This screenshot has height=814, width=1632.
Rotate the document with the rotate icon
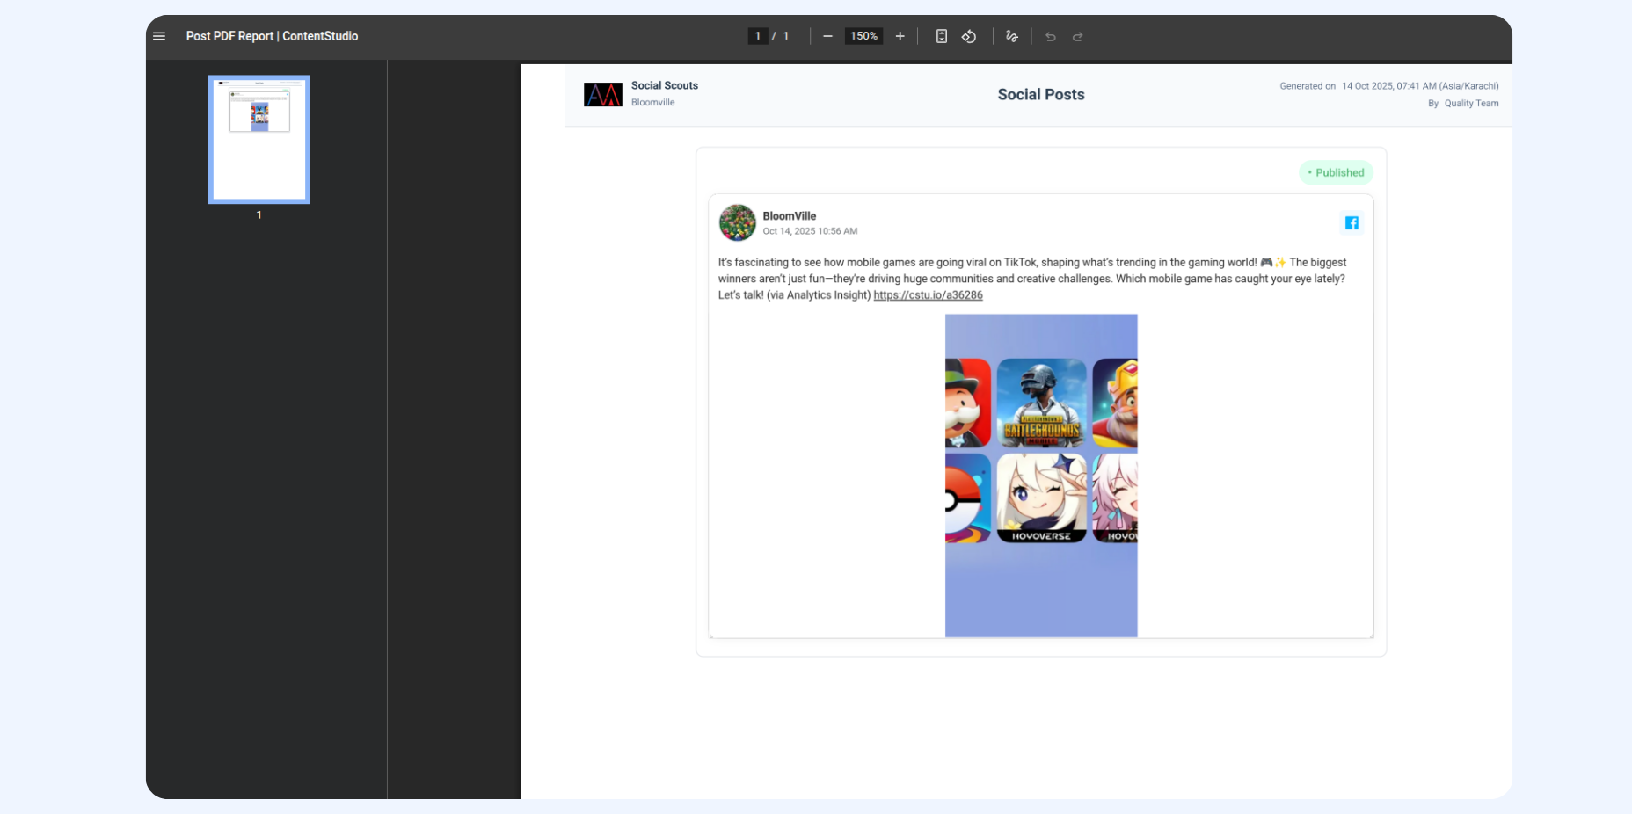coord(969,36)
